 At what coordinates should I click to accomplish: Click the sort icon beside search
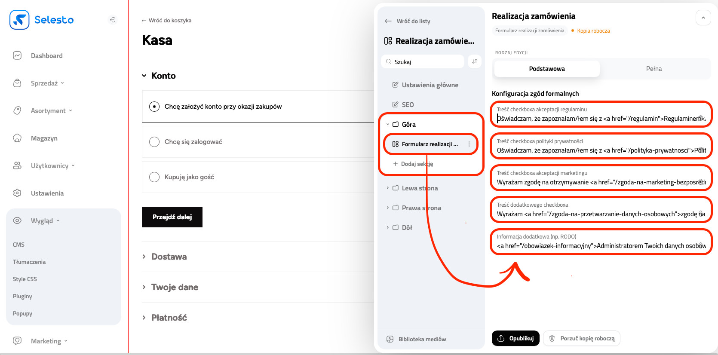coord(475,61)
